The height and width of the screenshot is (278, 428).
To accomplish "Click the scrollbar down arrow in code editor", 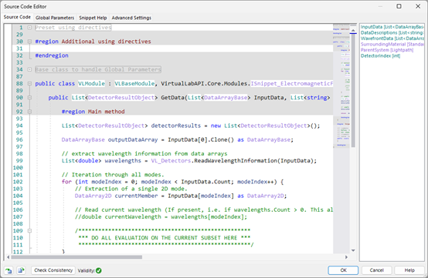I will (353, 250).
